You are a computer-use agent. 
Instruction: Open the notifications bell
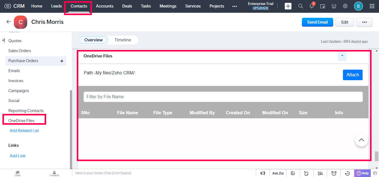click(312, 6)
